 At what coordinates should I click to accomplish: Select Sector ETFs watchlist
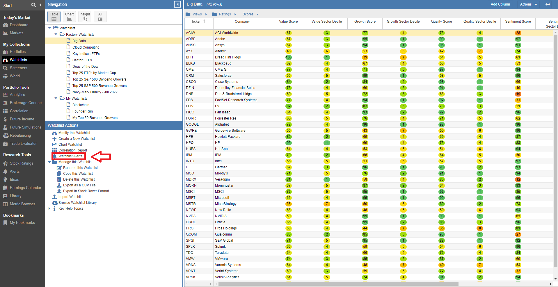pos(82,60)
